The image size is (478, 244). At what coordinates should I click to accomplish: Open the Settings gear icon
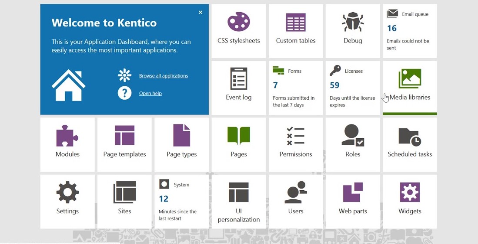tap(67, 192)
